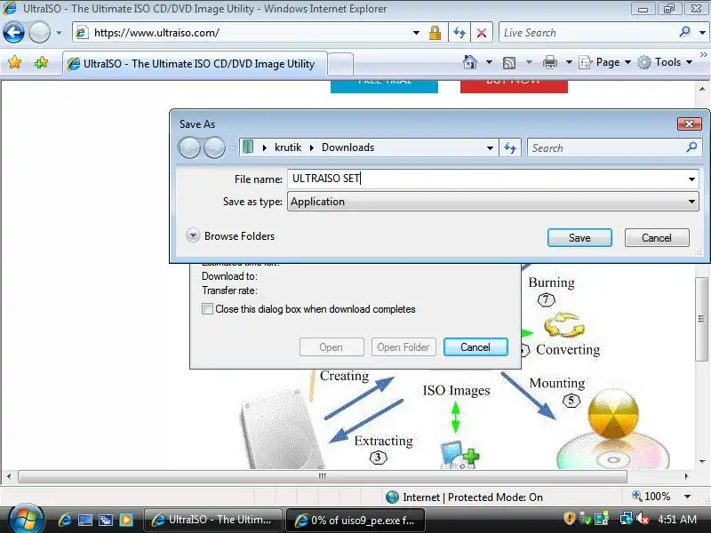Viewport: 711px width, 533px height.
Task: Launch Windows Media Player from Quick Launch
Action: (x=125, y=520)
